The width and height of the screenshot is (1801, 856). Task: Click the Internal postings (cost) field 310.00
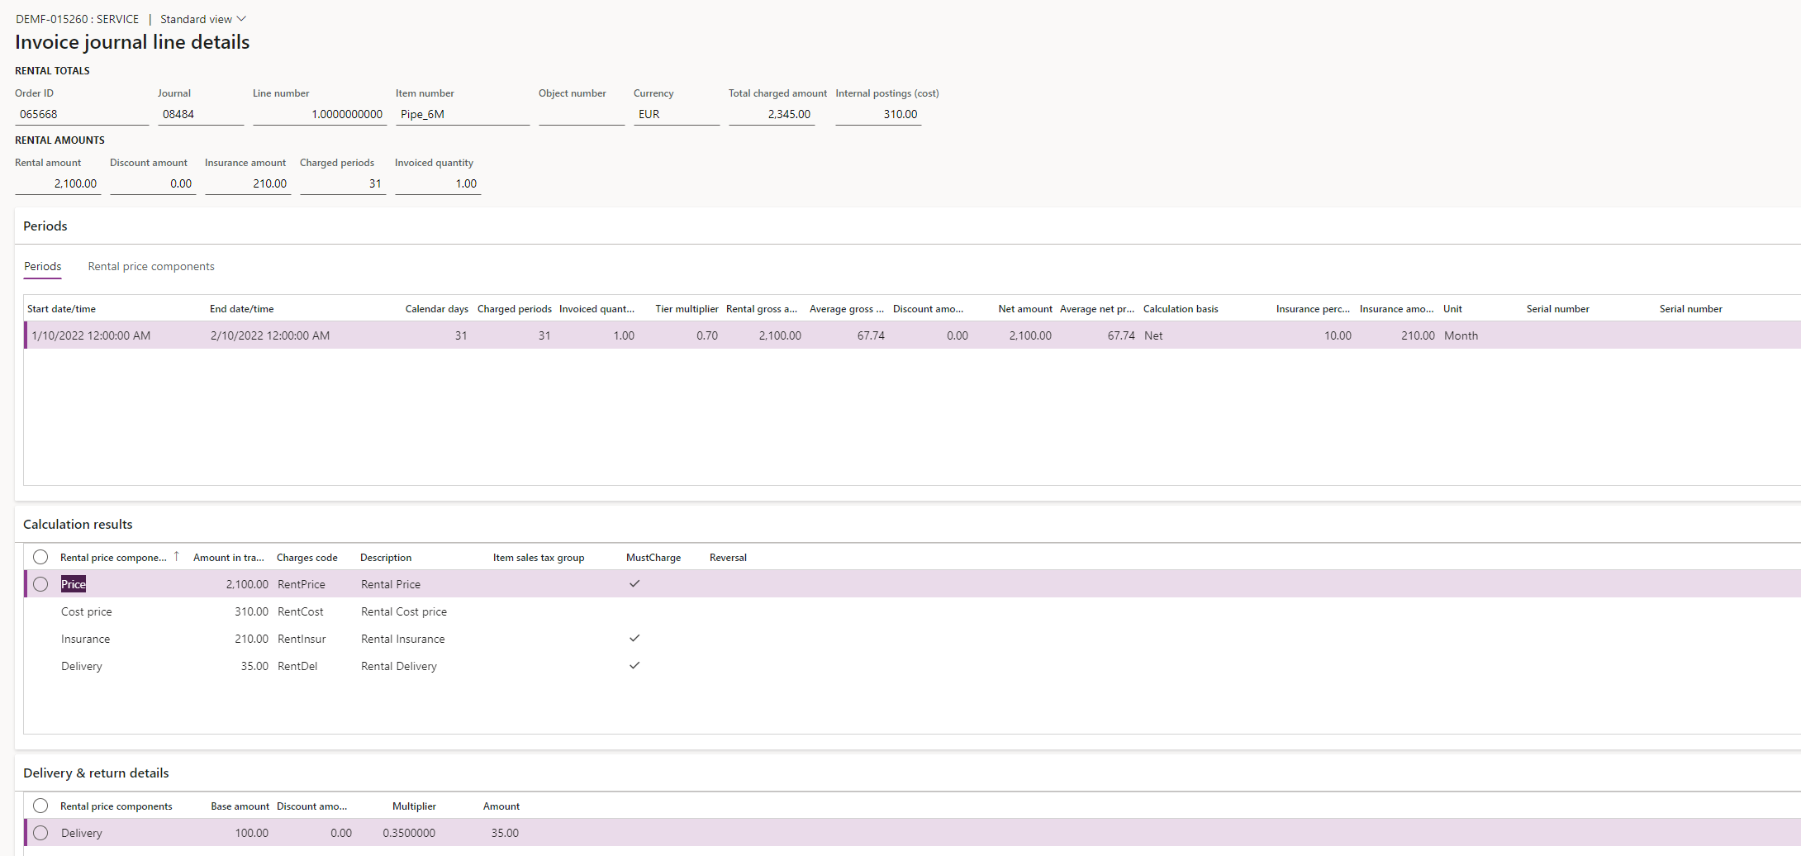pos(878,114)
